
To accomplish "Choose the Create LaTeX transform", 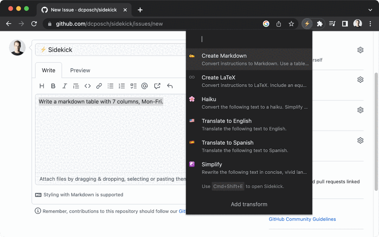I will pos(249,81).
